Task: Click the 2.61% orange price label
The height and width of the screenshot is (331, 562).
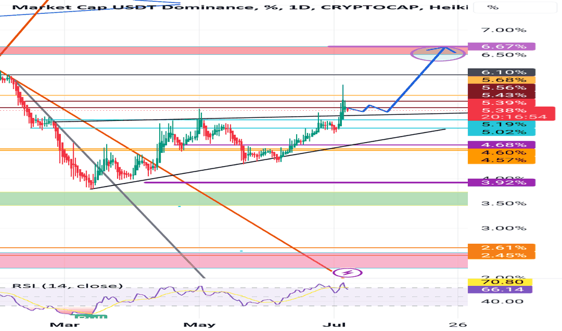Action: (x=502, y=247)
